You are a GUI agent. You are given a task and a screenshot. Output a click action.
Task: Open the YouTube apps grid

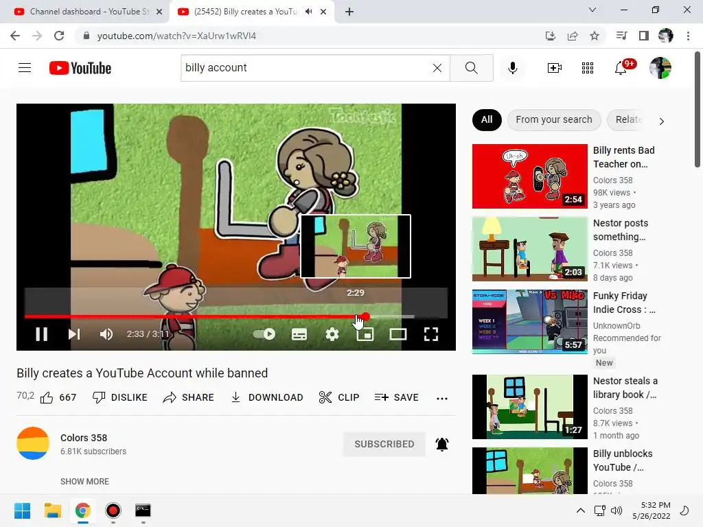(588, 68)
